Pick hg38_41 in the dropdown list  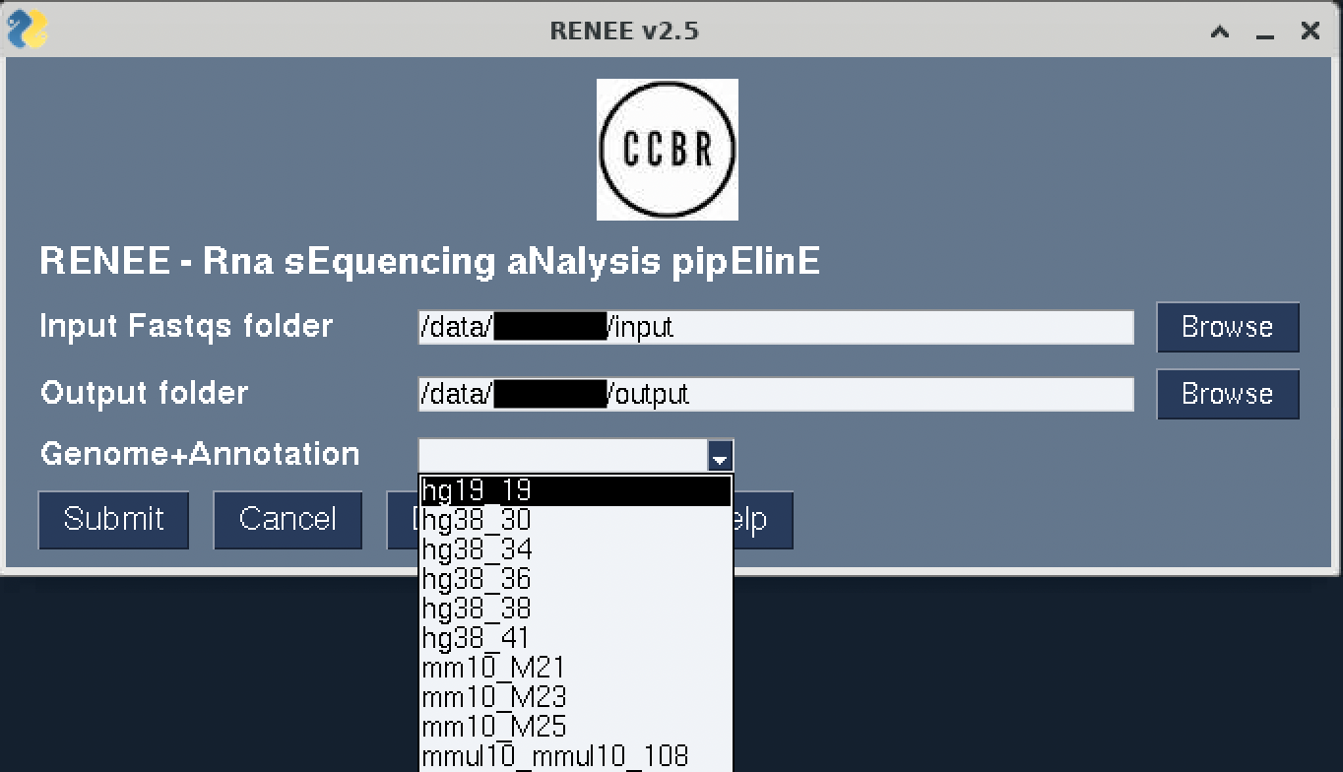[576, 638]
